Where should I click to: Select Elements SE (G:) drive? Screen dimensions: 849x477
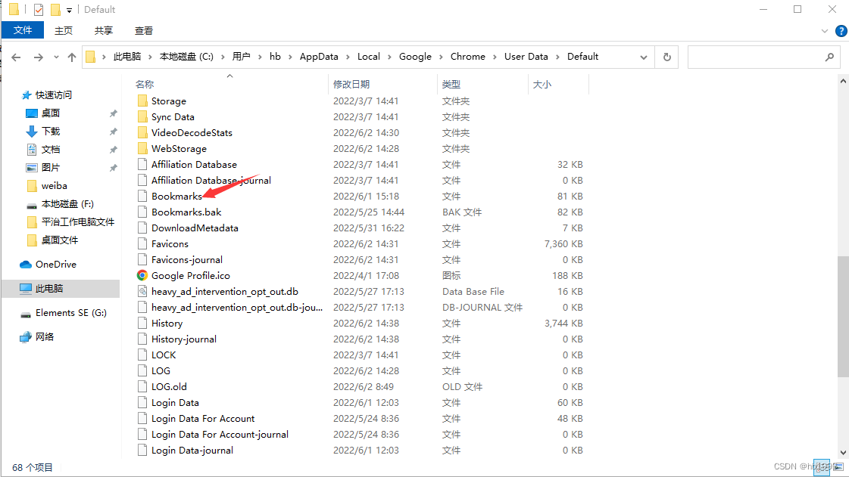point(71,313)
